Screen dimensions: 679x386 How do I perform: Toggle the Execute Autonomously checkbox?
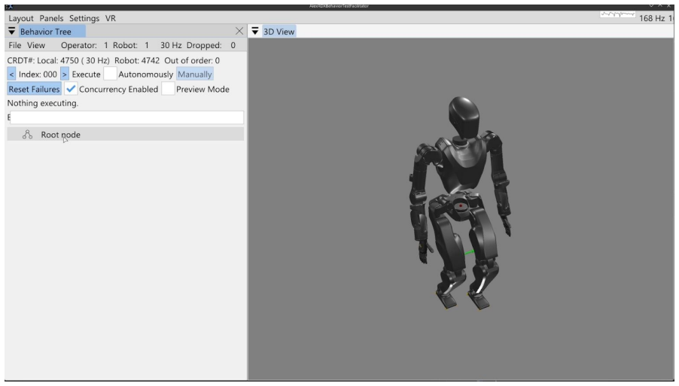pos(110,74)
